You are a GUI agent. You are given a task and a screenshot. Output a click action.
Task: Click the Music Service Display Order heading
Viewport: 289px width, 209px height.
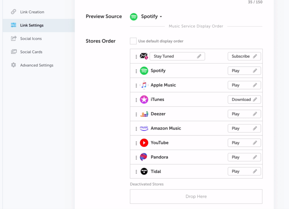196,26
